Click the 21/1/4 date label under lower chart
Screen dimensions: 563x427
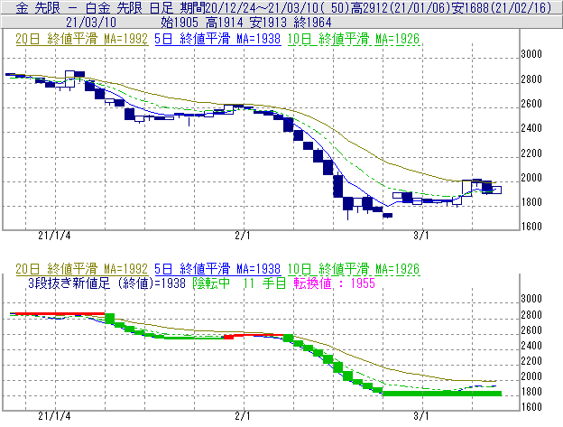tap(54, 416)
